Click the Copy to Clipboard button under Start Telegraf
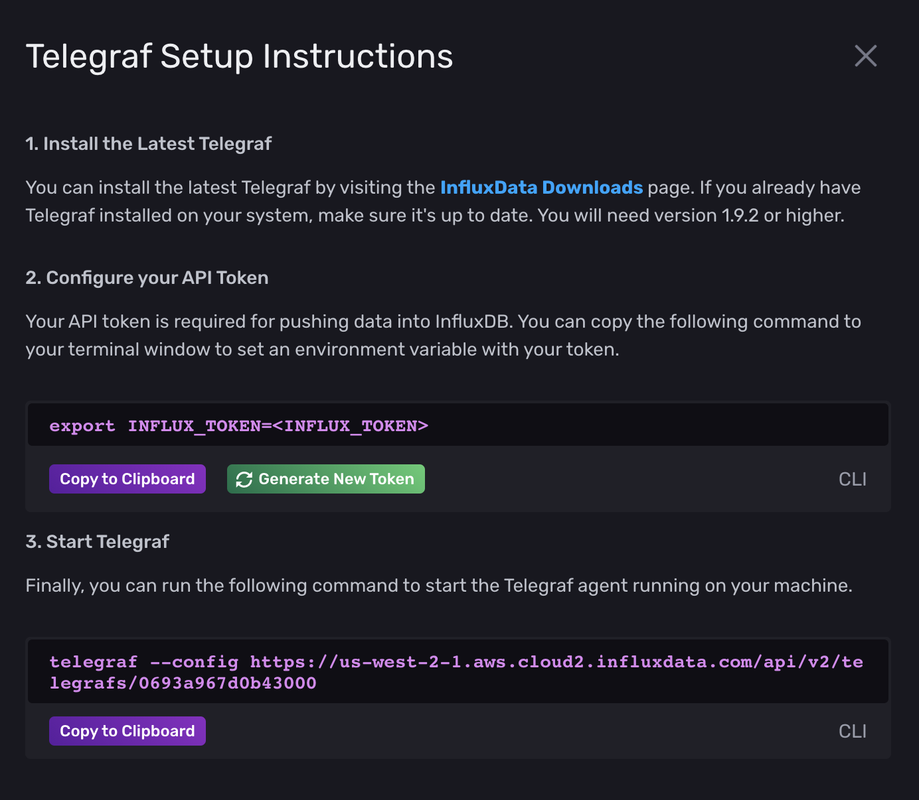The width and height of the screenshot is (919, 800). tap(127, 730)
